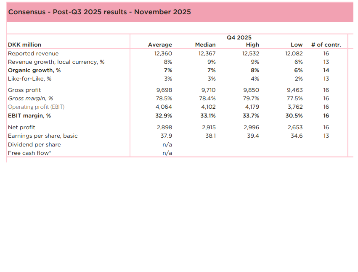The height and width of the screenshot is (272, 358).
Task: Select the Reported revenue row label
Action: click(x=33, y=54)
